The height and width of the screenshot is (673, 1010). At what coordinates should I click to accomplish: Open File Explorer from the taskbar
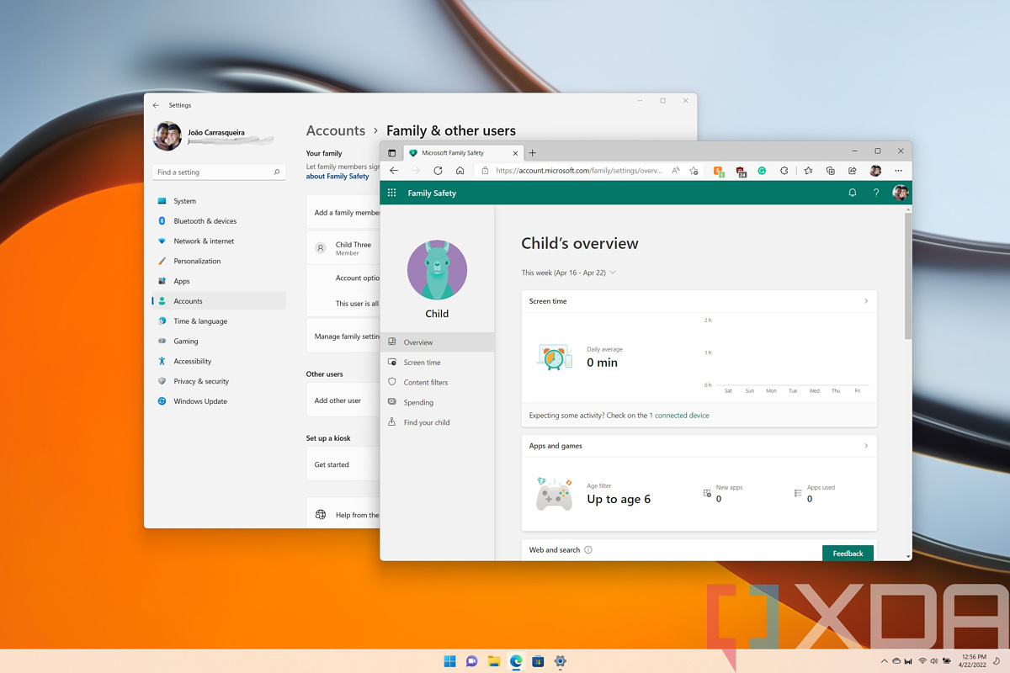pyautogui.click(x=494, y=660)
